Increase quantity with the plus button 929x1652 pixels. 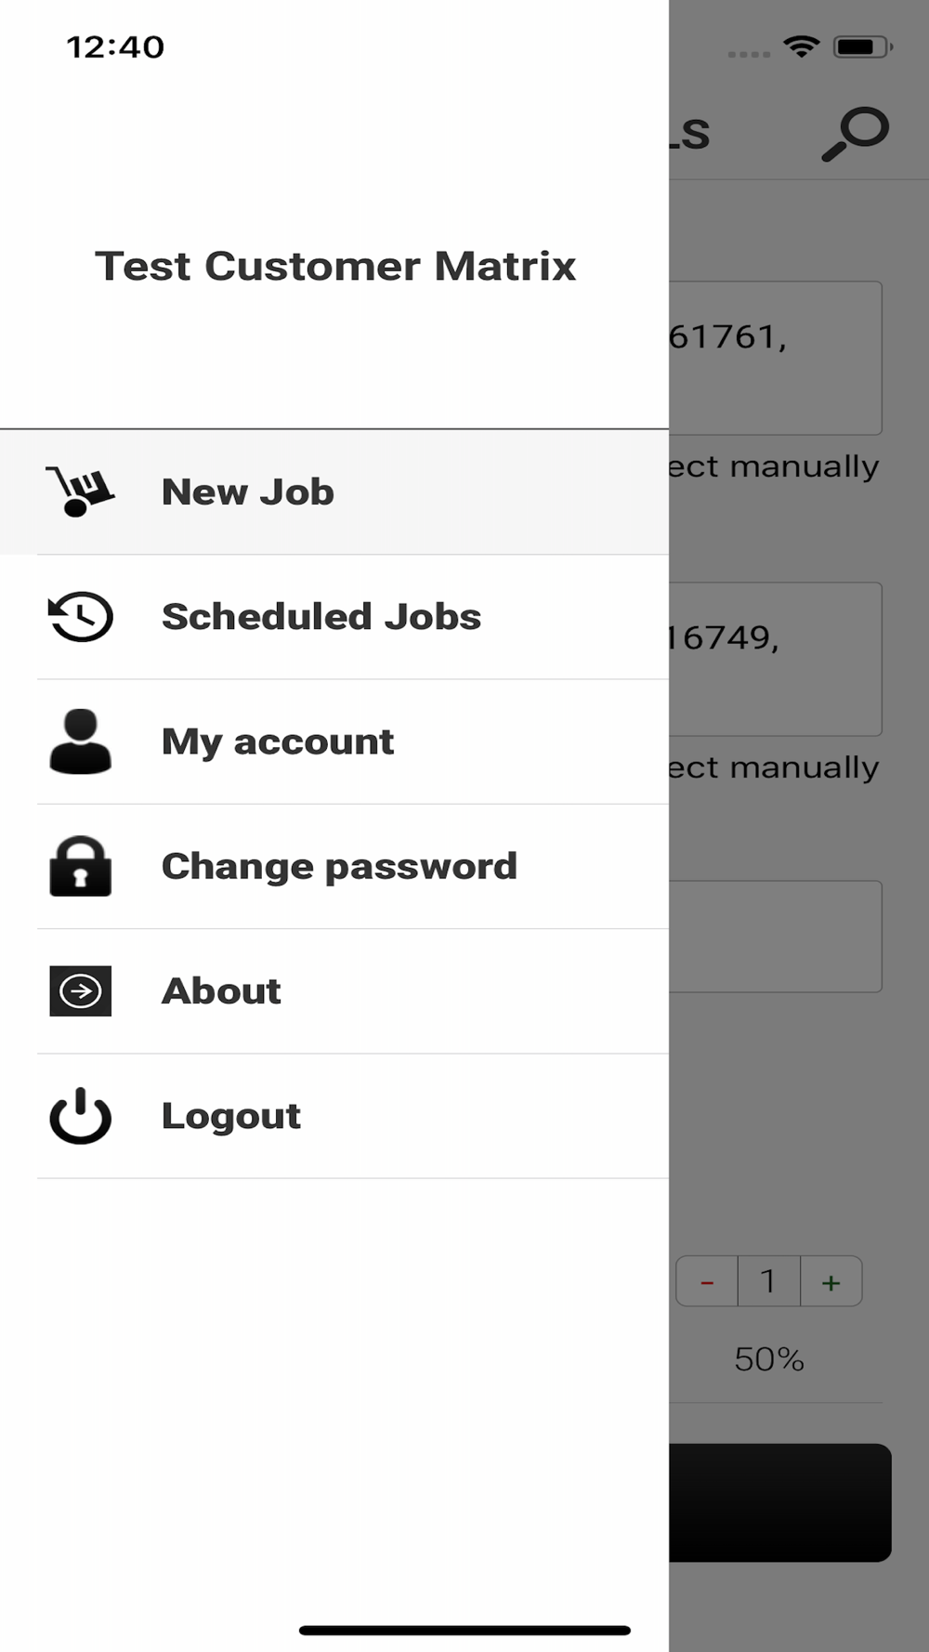[x=831, y=1282]
